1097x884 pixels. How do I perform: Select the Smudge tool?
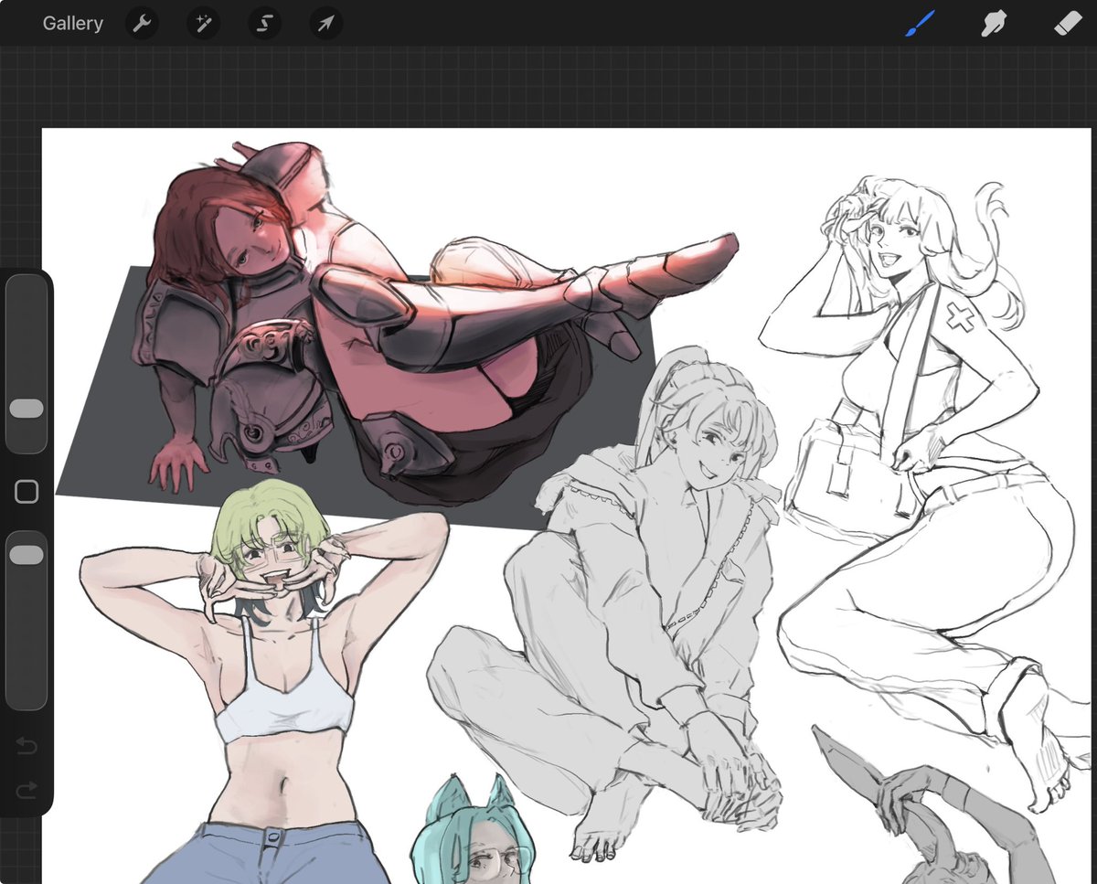click(994, 24)
